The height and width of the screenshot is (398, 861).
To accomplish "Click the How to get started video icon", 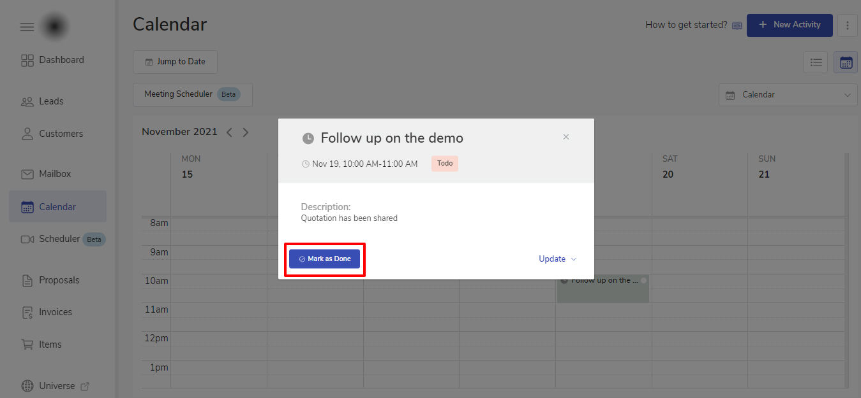I will (737, 25).
